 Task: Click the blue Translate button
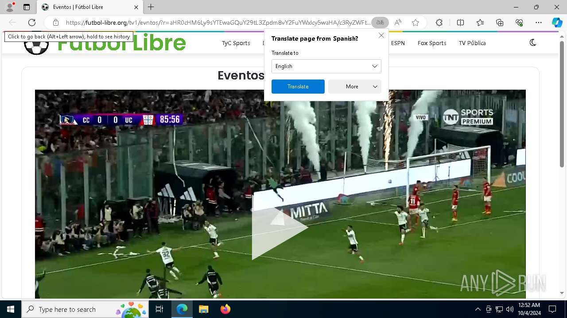click(x=298, y=87)
